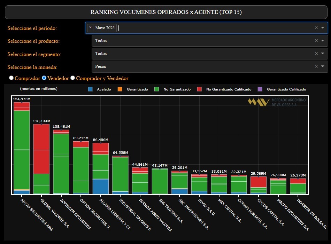Screen dimensions: 331x244
Task: Select the Vendedor radio button
Action: click(44, 78)
